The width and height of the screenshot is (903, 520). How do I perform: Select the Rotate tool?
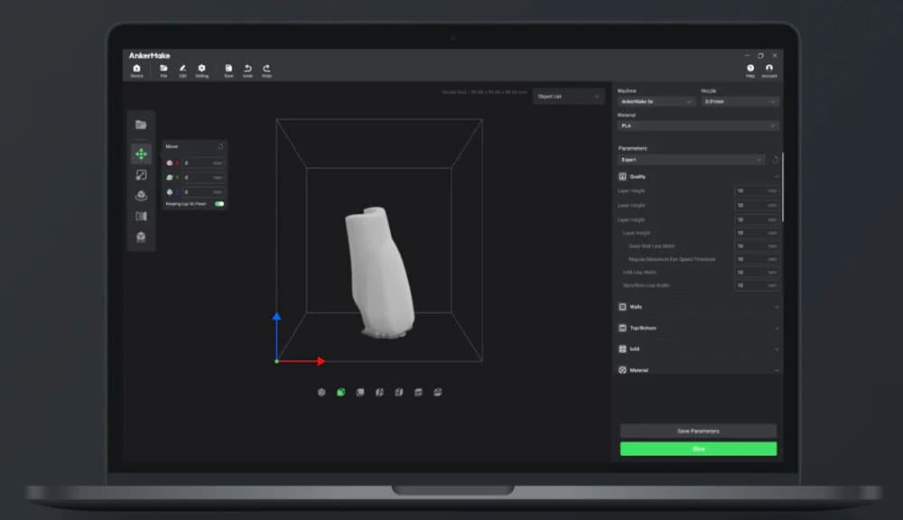coord(141,195)
